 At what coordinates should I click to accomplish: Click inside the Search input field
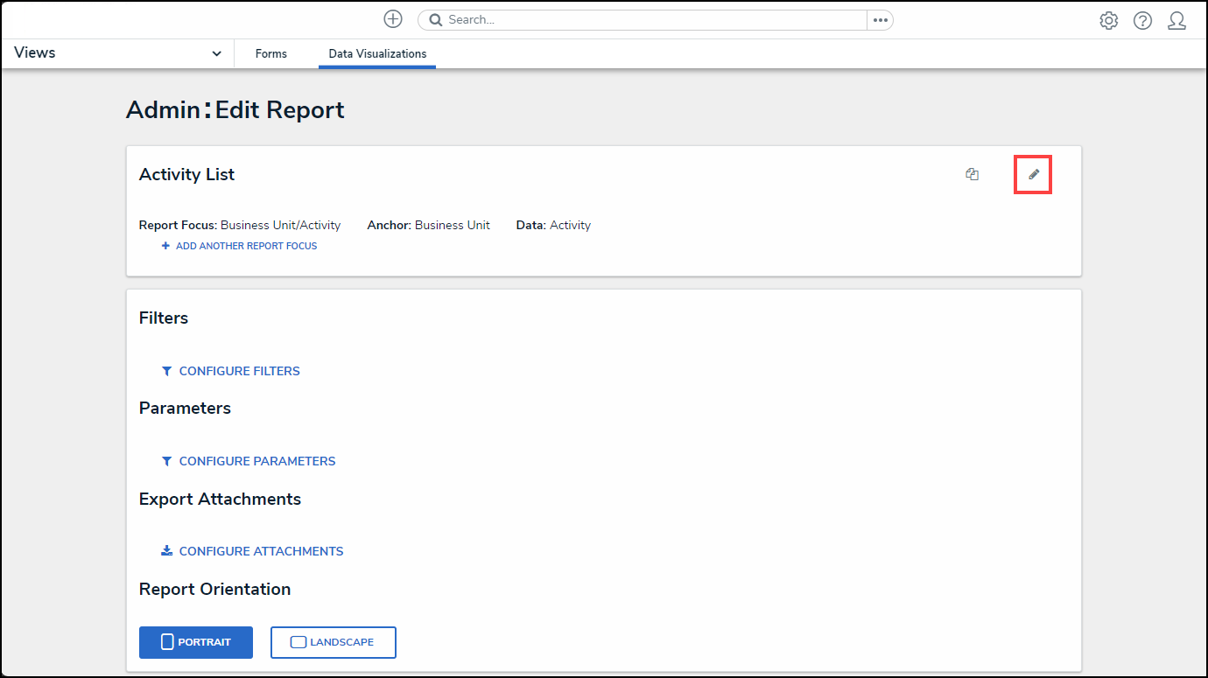click(x=648, y=20)
